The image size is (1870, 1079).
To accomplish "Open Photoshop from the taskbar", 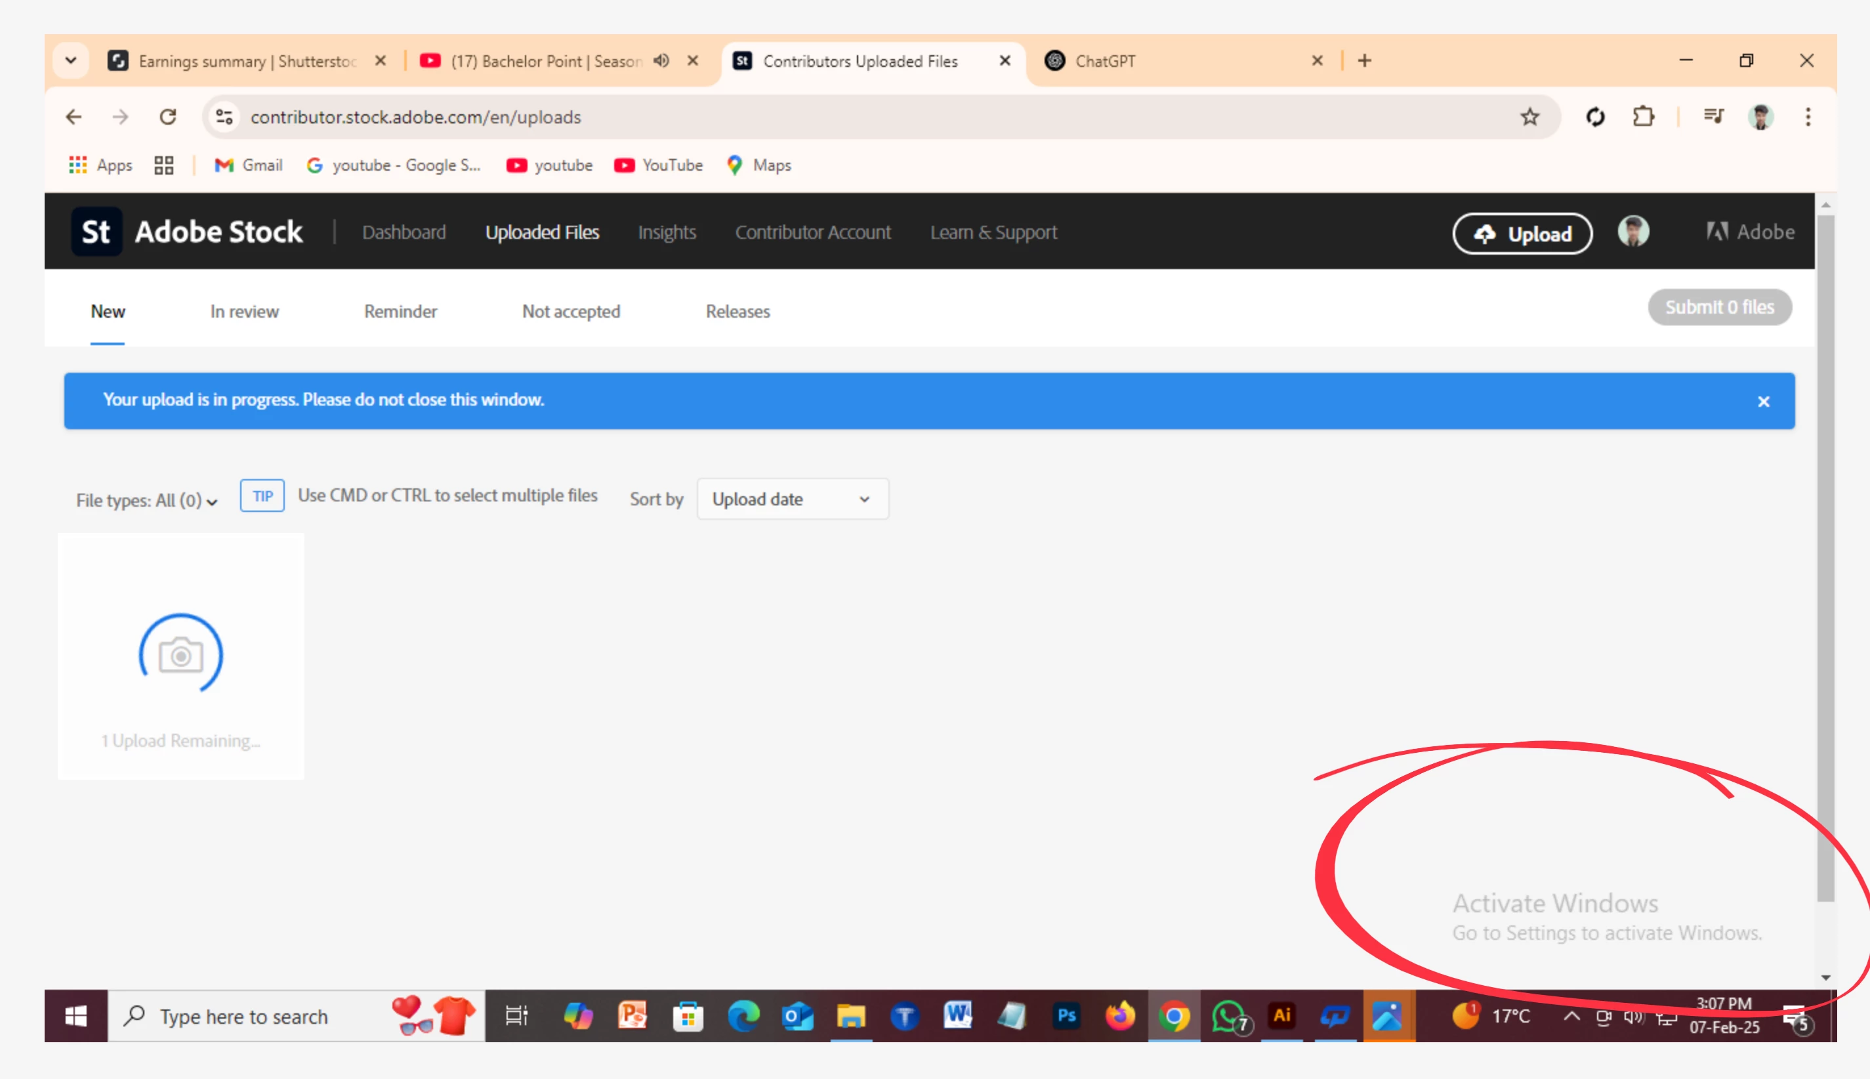I will [x=1066, y=1016].
